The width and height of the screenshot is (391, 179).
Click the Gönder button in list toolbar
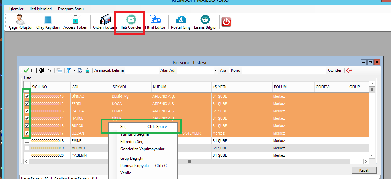pos(335,70)
